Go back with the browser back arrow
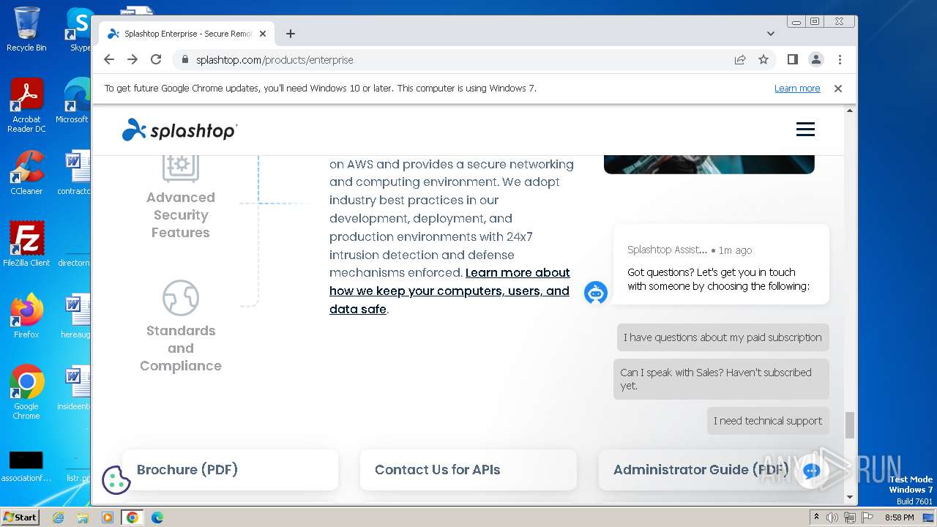Viewport: 937px width, 527px height. click(x=109, y=59)
